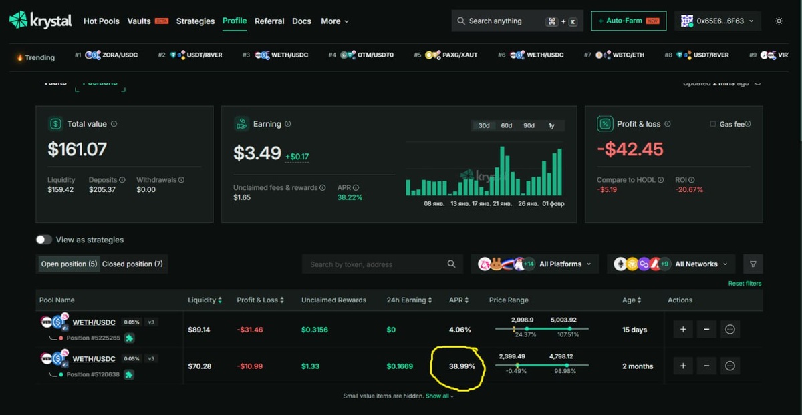Switch theme with the sun icon
This screenshot has width=802, height=415.
[x=779, y=21]
